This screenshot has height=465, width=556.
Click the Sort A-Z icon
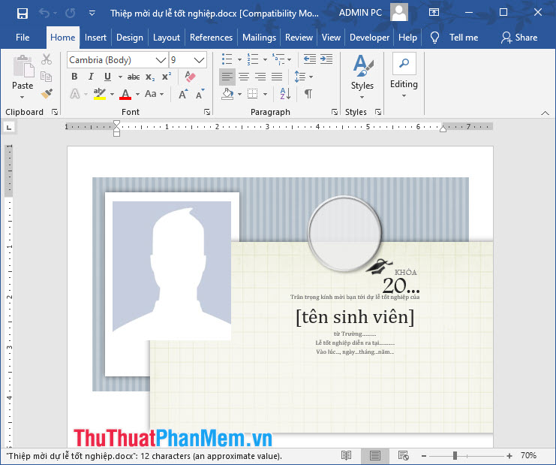pos(285,94)
